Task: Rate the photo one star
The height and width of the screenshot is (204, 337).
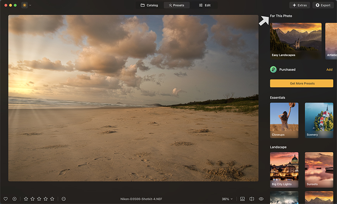Action: click(x=26, y=199)
